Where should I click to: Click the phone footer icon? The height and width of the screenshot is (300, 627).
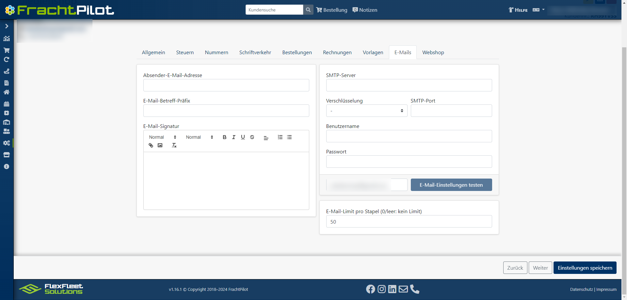415,289
